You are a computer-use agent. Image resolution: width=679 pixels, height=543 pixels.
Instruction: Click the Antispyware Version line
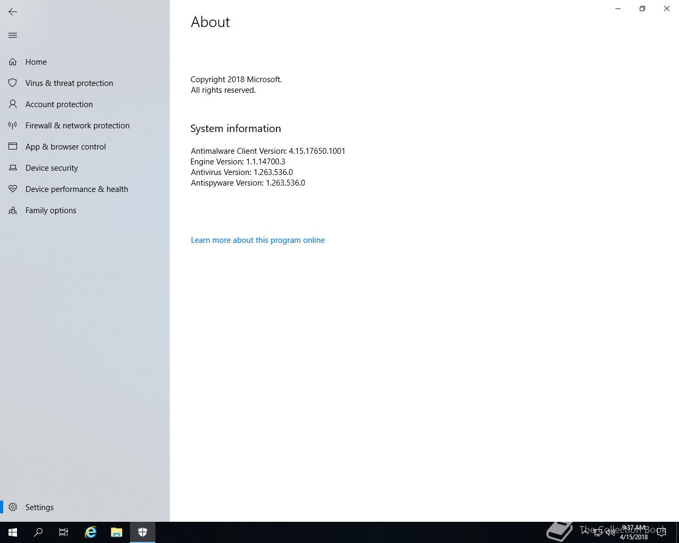(248, 183)
